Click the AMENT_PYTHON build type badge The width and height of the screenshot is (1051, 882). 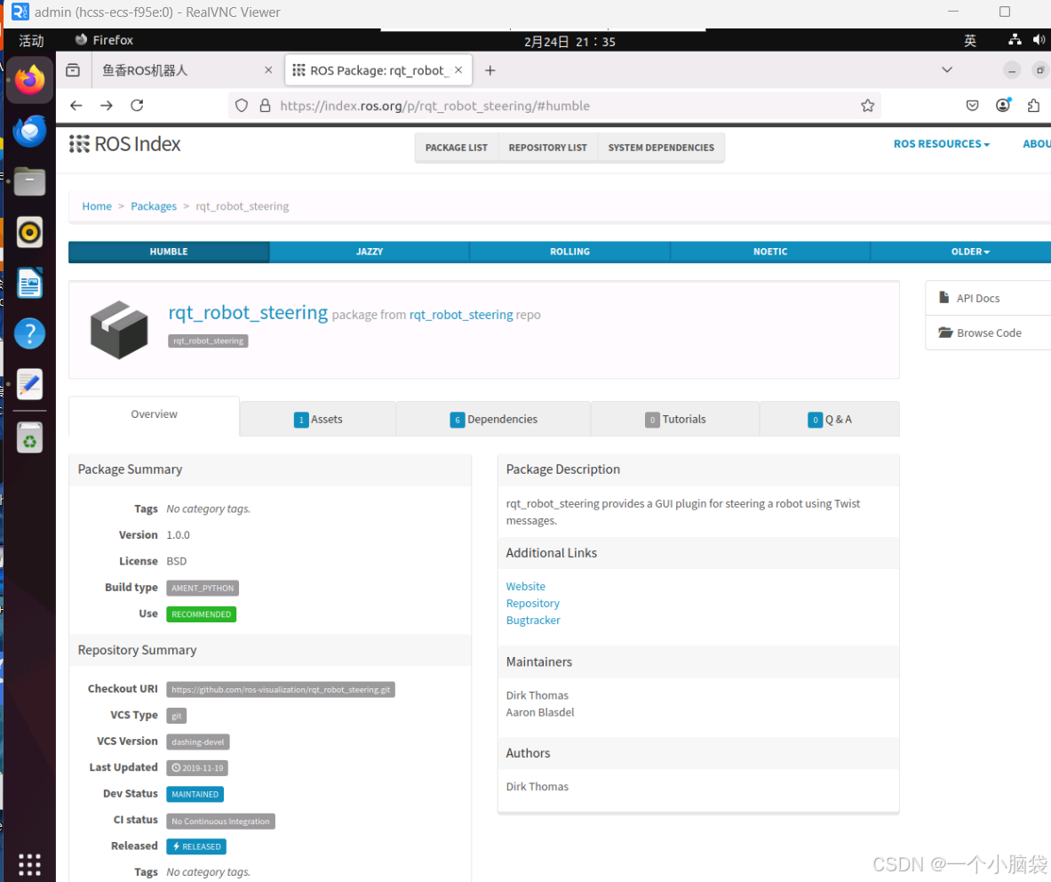pos(203,589)
